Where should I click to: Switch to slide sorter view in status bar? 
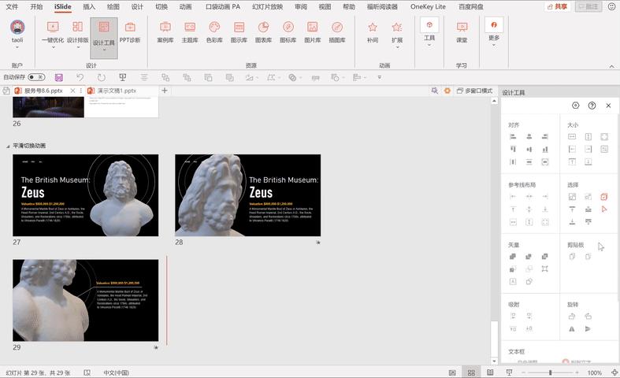click(x=471, y=372)
